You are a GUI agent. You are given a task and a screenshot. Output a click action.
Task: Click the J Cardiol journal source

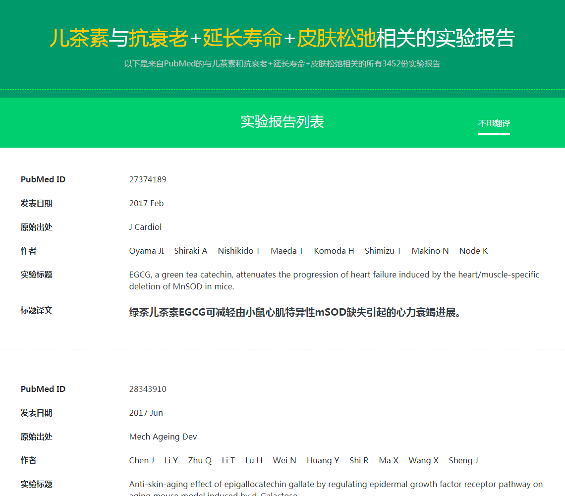click(145, 227)
